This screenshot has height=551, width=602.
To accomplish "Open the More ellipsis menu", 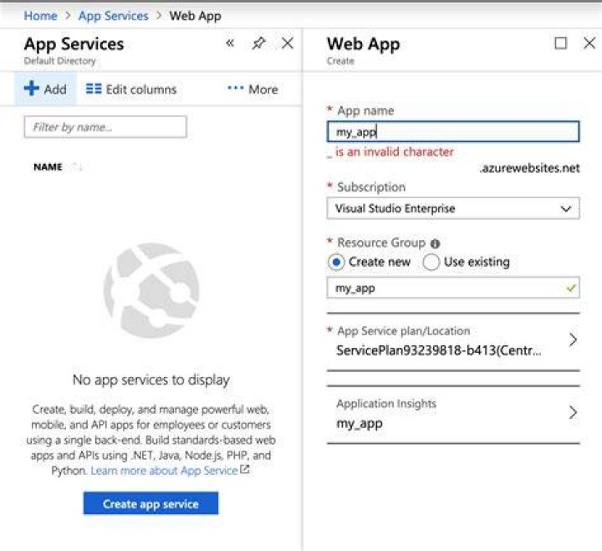I will point(253,89).
